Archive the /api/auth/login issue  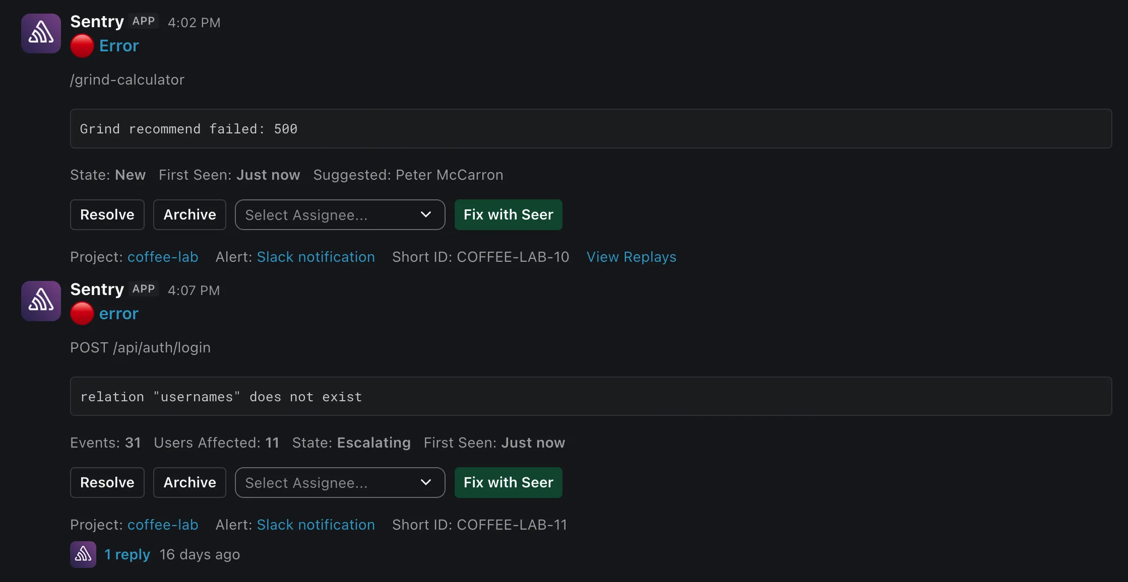click(190, 483)
